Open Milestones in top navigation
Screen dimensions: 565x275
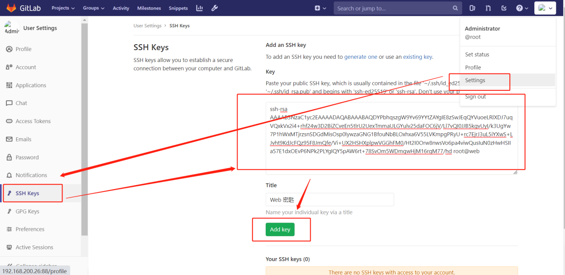pyautogui.click(x=149, y=8)
